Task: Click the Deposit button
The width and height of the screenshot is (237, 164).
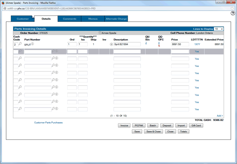Action: [167, 125]
